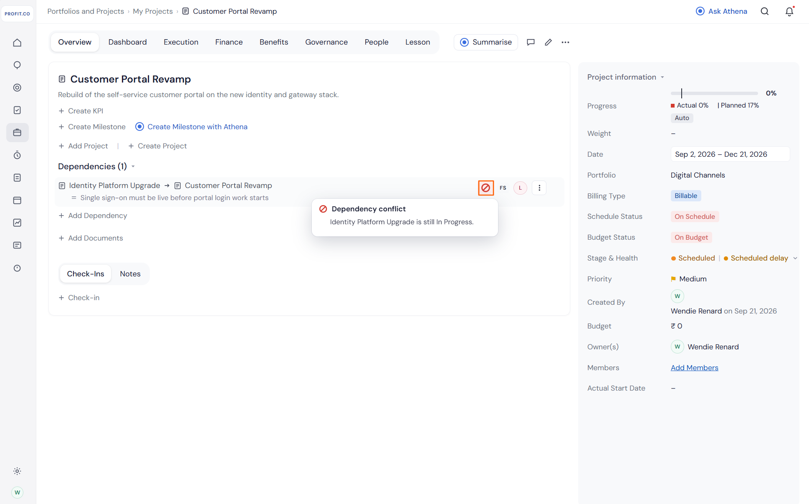Open settings gear icon in sidebar

coord(17,471)
